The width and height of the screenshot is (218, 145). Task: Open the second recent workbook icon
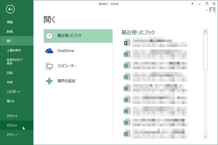(127, 54)
